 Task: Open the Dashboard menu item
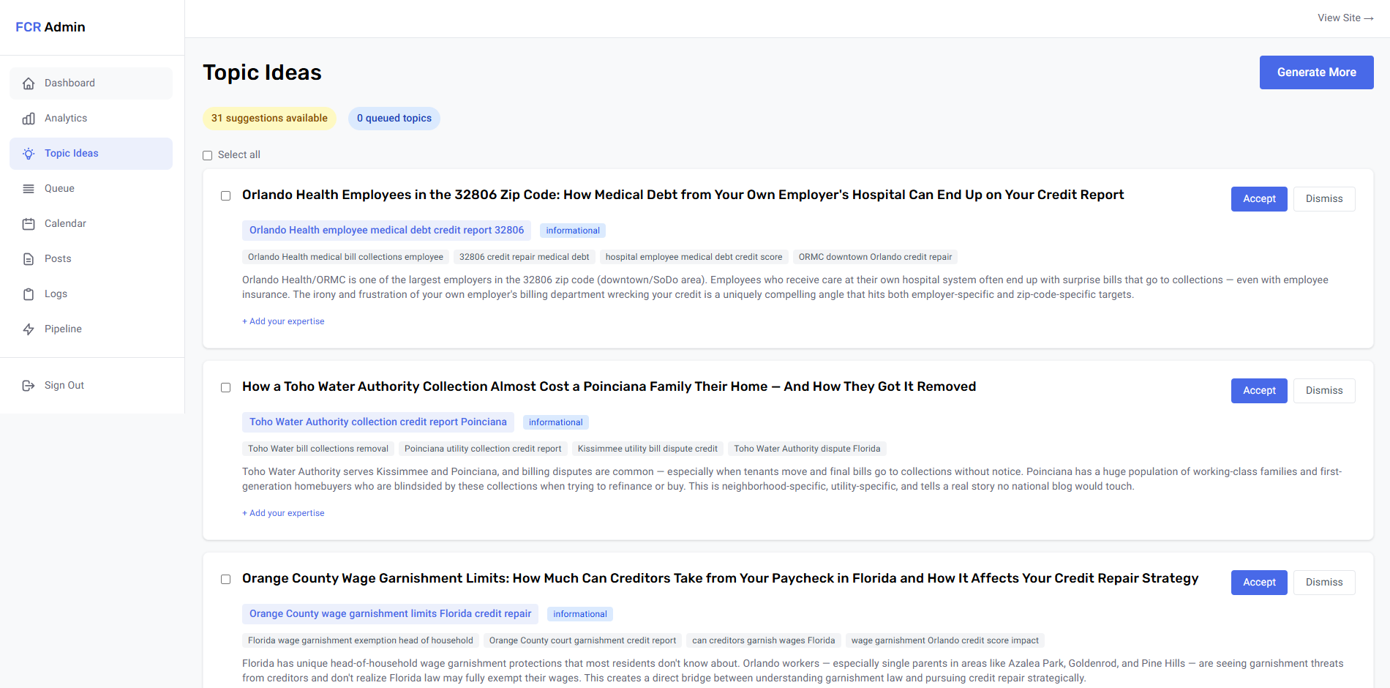[91, 83]
